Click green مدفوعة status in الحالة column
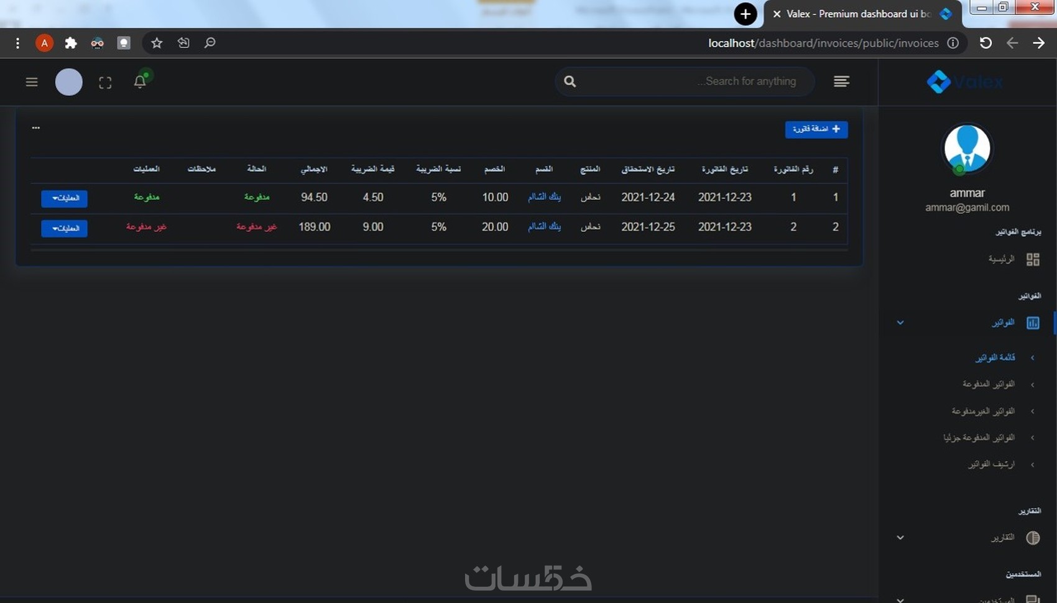Viewport: 1057px width, 603px height. (x=257, y=197)
